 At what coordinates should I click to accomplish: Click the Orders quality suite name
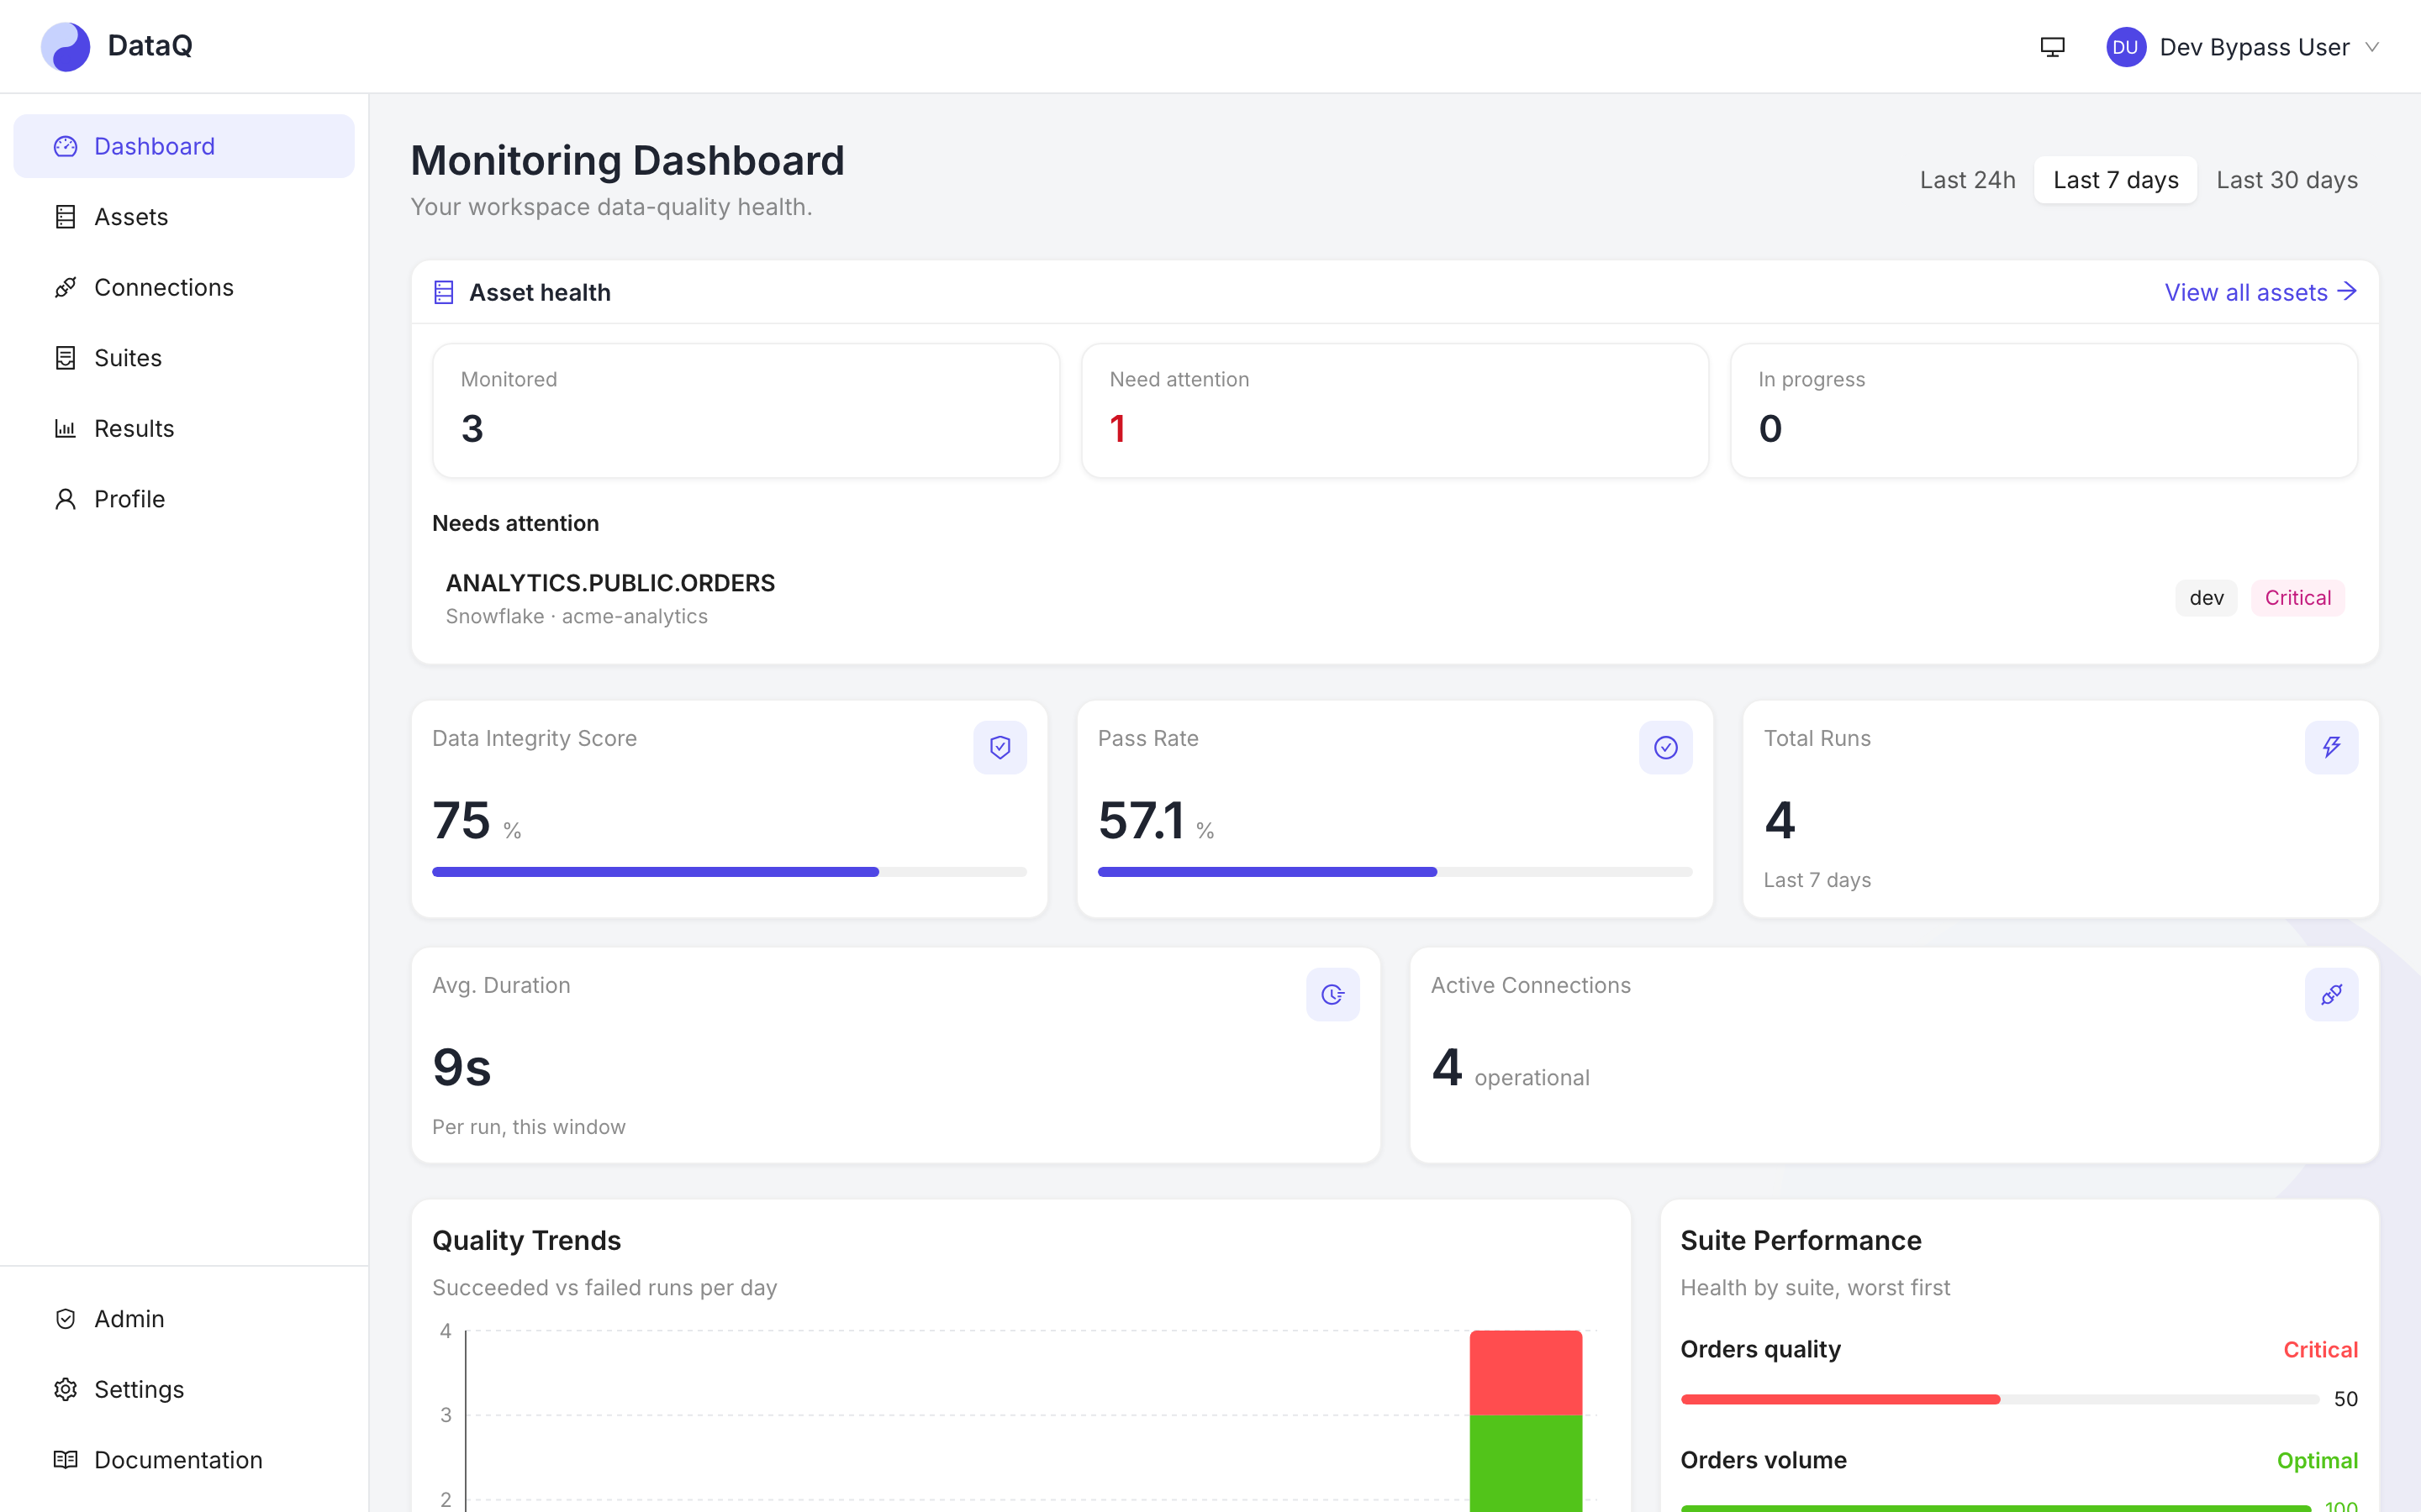click(1759, 1349)
